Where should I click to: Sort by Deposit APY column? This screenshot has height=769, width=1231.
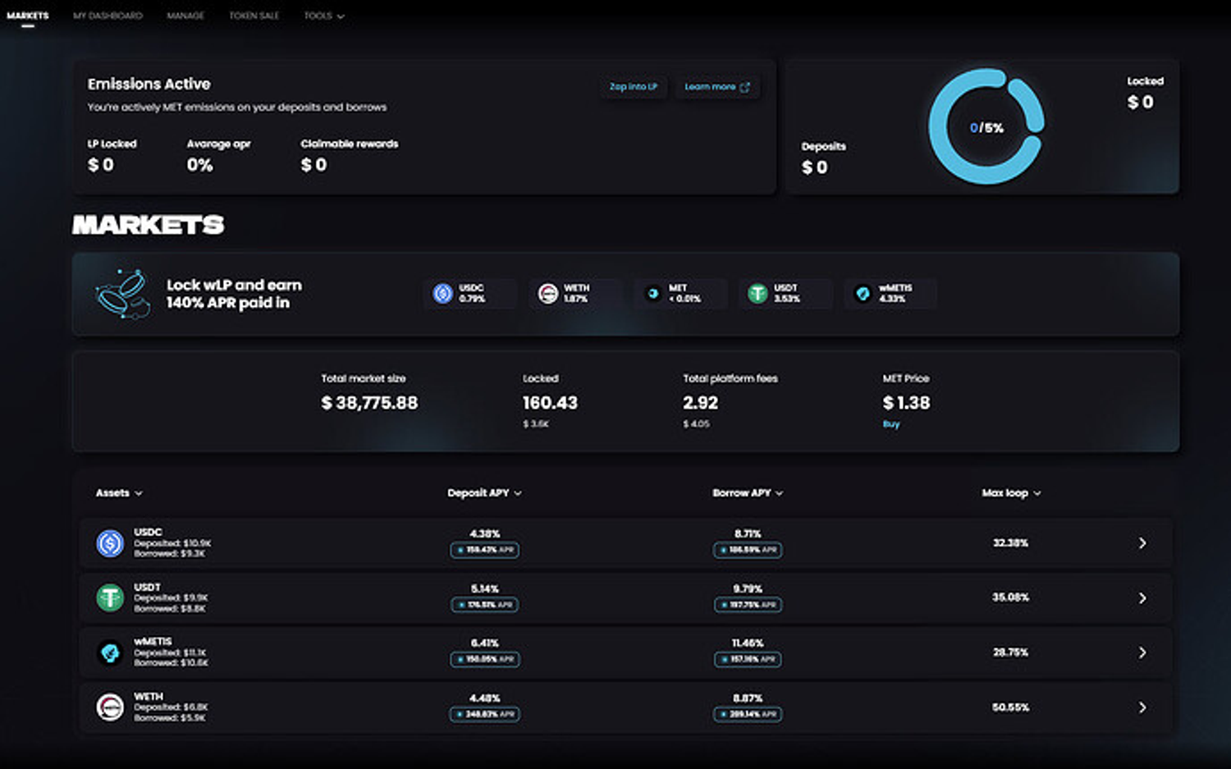[484, 493]
